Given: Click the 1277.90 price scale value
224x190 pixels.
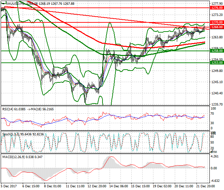Looking at the screenshot, I should click(x=217, y=4).
